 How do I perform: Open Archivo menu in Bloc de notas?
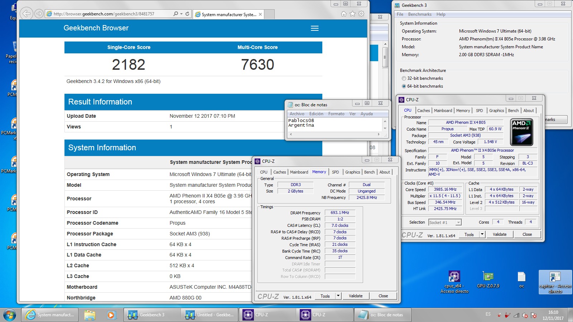(297, 114)
